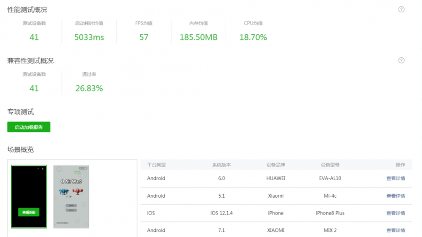Click the 5033ms startup time value
Screen dimensions: 422x237
click(x=89, y=37)
